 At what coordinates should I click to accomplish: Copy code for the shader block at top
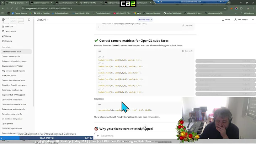(x=187, y=26)
